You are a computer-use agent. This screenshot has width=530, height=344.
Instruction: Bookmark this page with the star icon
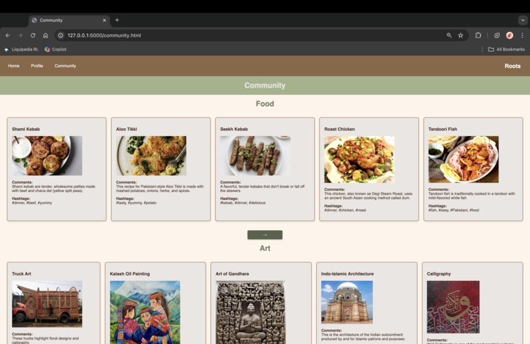pos(460,35)
